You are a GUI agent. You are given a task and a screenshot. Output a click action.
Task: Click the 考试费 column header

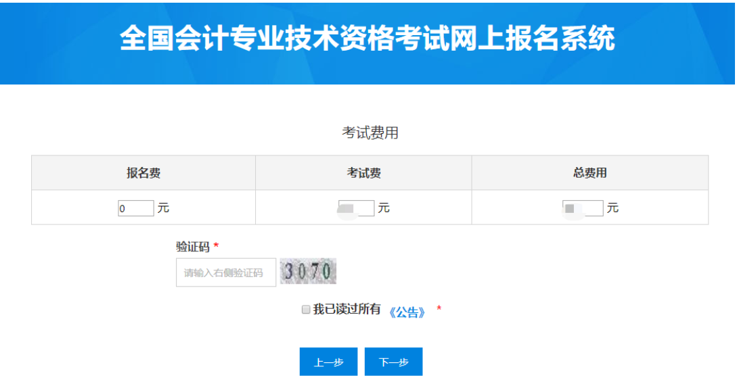click(363, 173)
